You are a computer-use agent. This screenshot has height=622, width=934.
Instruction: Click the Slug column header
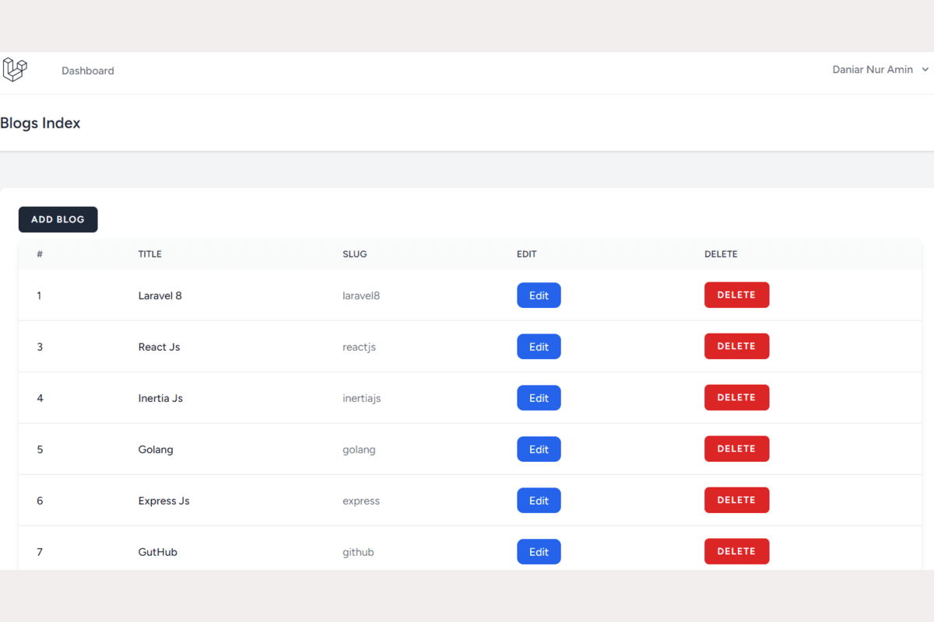point(354,254)
